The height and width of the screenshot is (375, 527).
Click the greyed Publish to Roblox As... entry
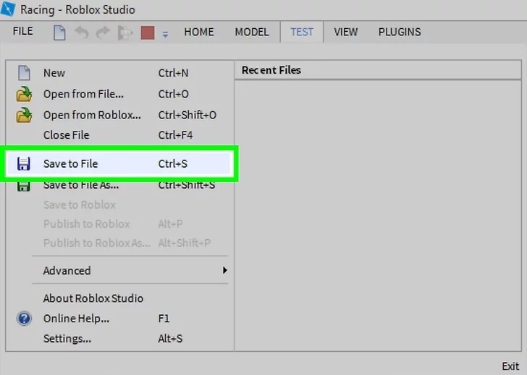pos(119,243)
